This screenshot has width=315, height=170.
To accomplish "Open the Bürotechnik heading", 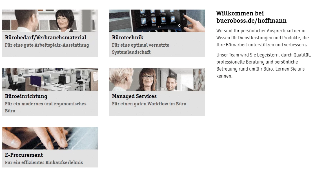I will tap(128, 37).
